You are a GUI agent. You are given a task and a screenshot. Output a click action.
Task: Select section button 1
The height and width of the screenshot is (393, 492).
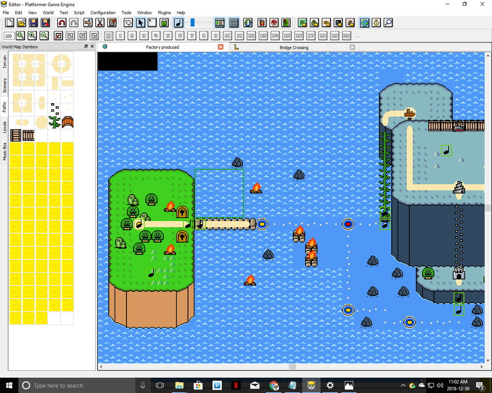tap(120, 36)
